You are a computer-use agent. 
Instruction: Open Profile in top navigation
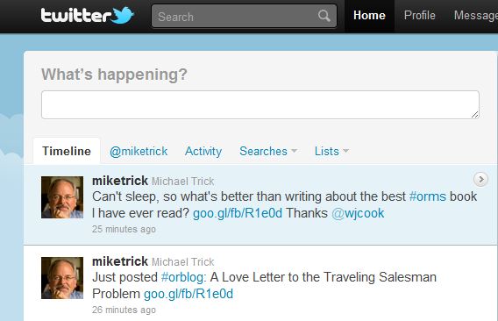(420, 15)
